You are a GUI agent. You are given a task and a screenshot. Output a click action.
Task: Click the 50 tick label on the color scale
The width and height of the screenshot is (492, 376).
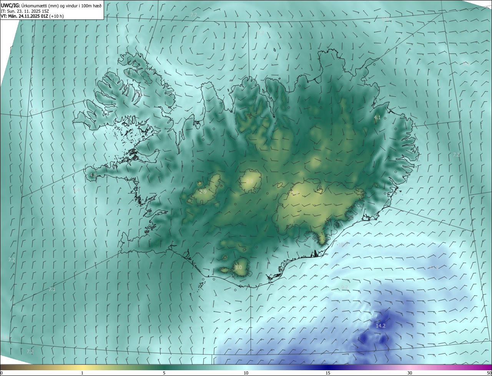[x=489, y=373]
